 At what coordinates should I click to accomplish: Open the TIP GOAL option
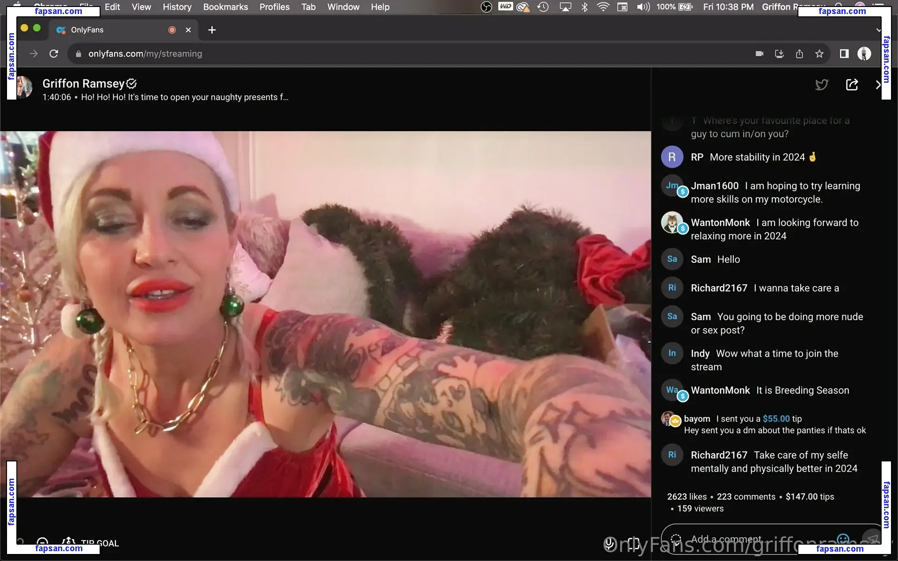(x=90, y=543)
